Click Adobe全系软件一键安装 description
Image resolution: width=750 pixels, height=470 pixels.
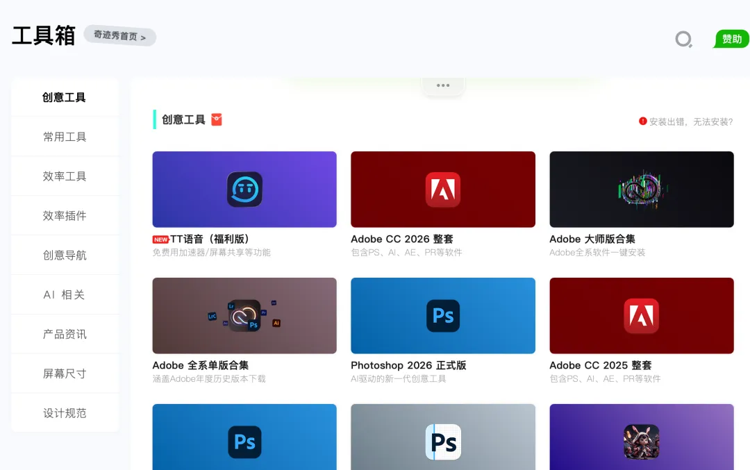pyautogui.click(x=597, y=253)
